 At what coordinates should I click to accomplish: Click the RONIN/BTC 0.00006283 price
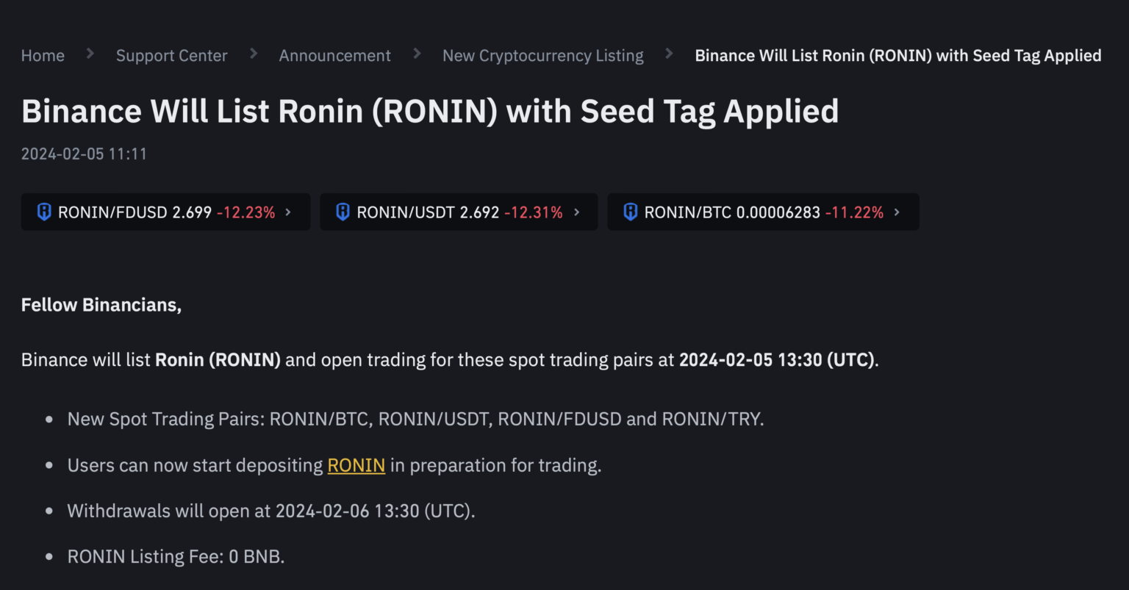[x=778, y=213]
